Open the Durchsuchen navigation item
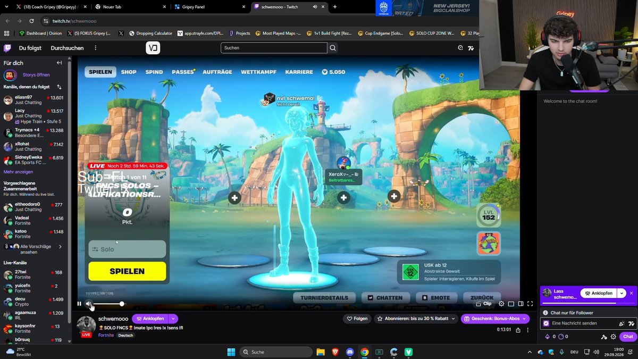Viewport: 638px width, 359px height. (67, 48)
